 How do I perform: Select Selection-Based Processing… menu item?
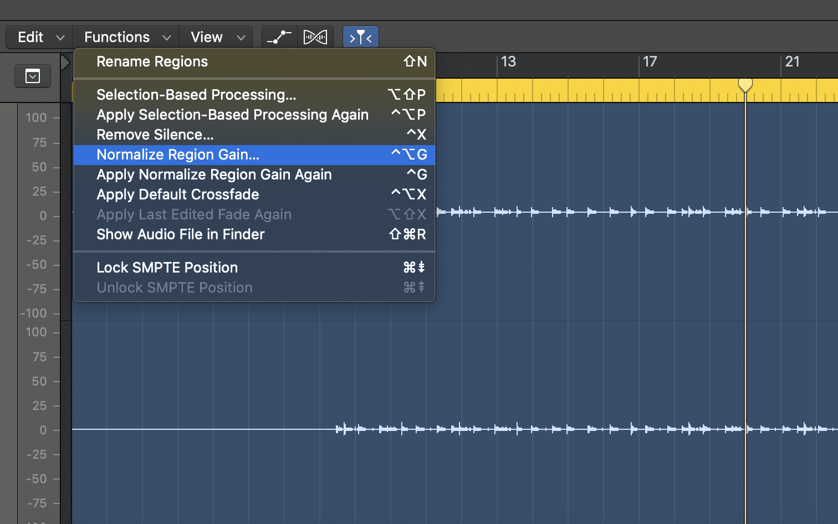(x=196, y=95)
